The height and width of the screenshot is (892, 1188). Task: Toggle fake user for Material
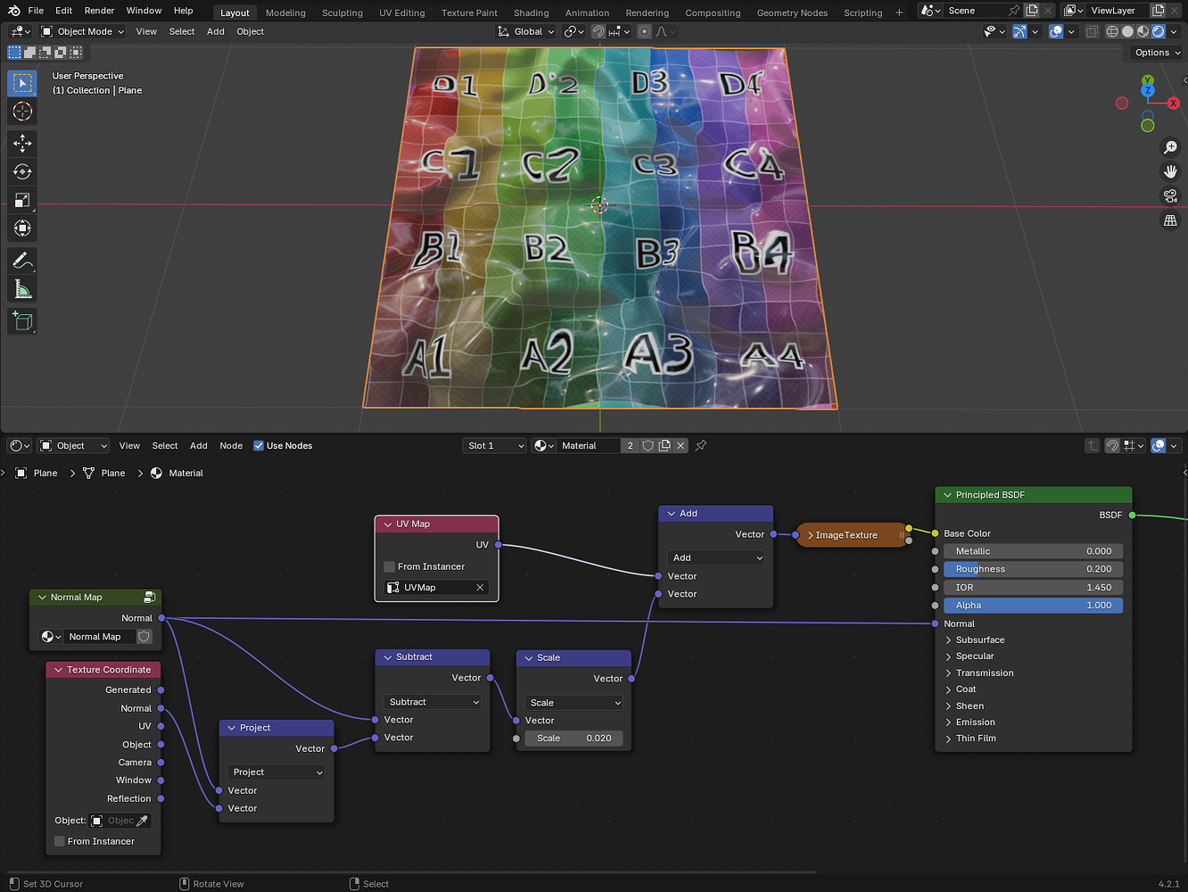648,446
